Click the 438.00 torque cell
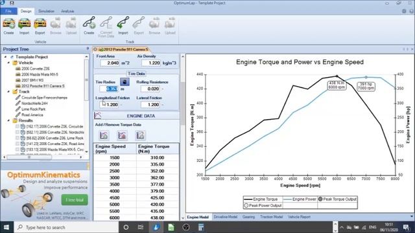The image size is (415, 233). click(157, 218)
